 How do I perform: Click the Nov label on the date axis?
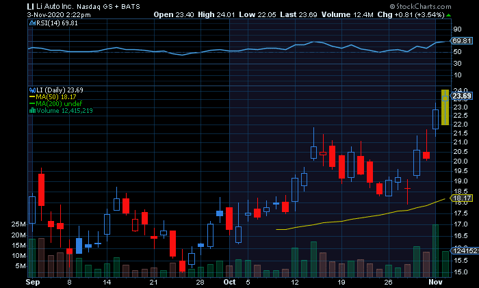435,282
